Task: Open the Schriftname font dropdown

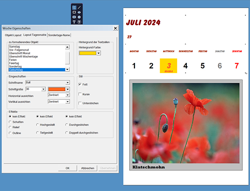Action: tap(68, 82)
